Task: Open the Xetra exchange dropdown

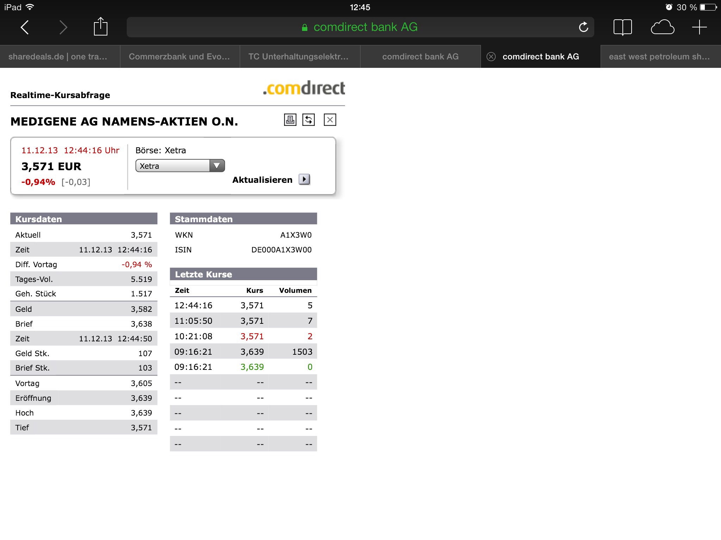Action: click(174, 166)
